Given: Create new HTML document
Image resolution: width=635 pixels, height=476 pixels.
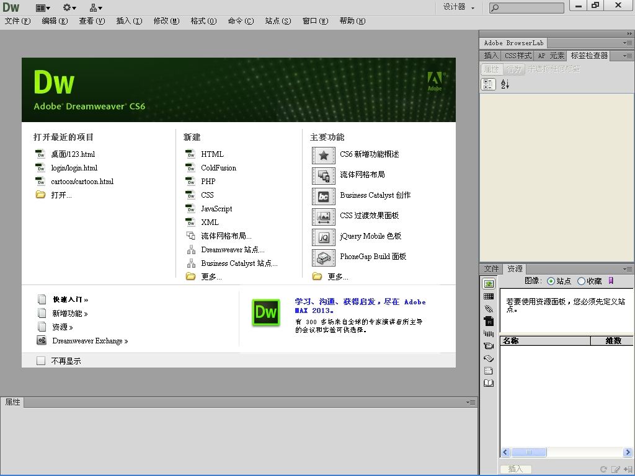Looking at the screenshot, I should [x=212, y=154].
